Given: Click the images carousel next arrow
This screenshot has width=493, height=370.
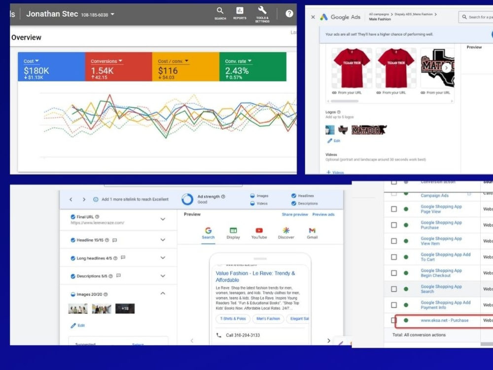Looking at the screenshot, I should pyautogui.click(x=446, y=68).
